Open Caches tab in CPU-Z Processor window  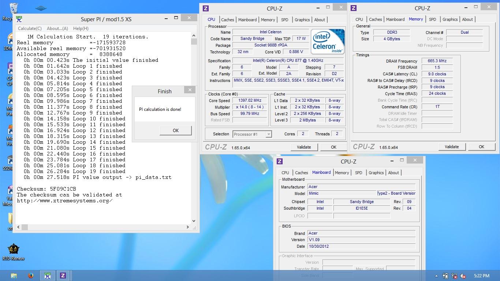(228, 20)
